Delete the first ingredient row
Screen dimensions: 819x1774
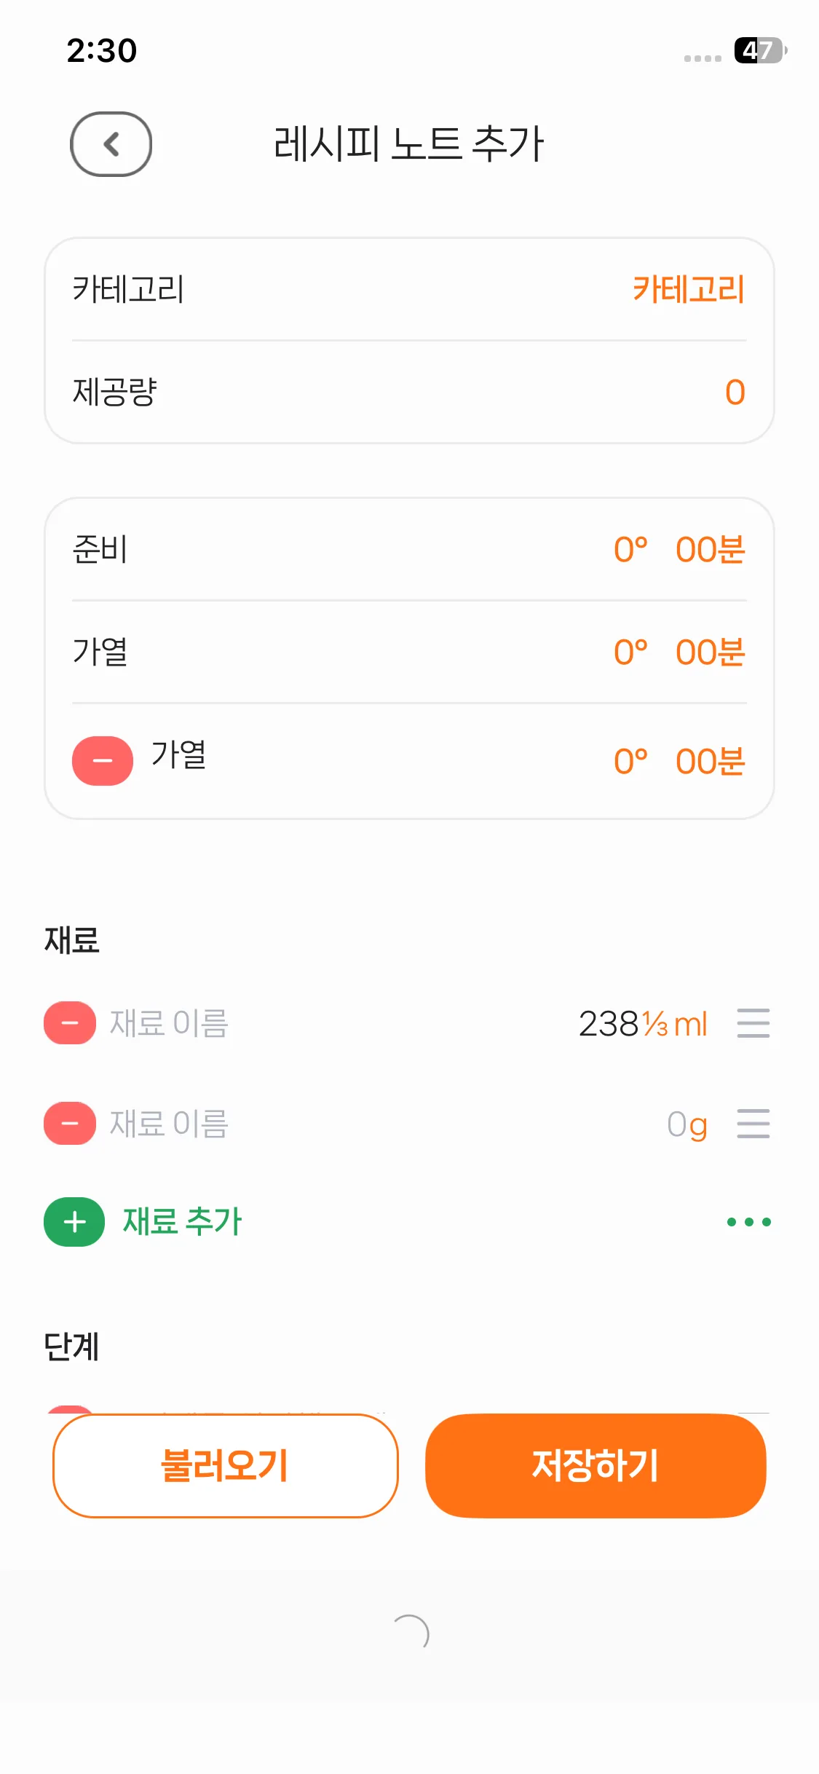click(x=70, y=1023)
